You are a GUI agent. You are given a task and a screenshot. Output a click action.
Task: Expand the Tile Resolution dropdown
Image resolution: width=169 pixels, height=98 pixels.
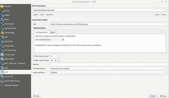click(x=109, y=68)
